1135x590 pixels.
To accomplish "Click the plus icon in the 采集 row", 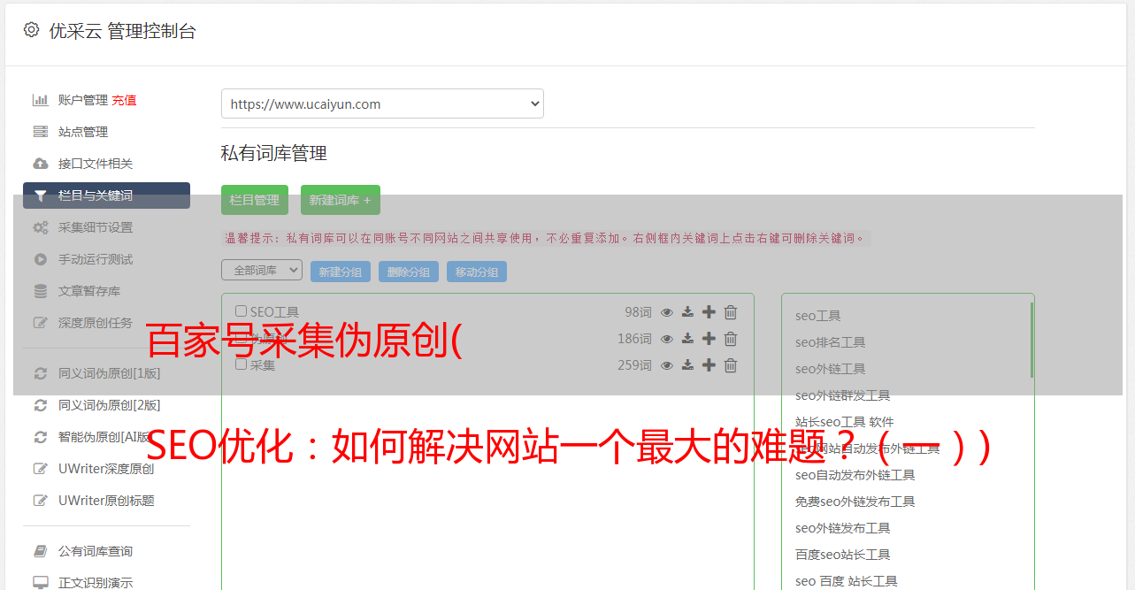I will tap(709, 365).
